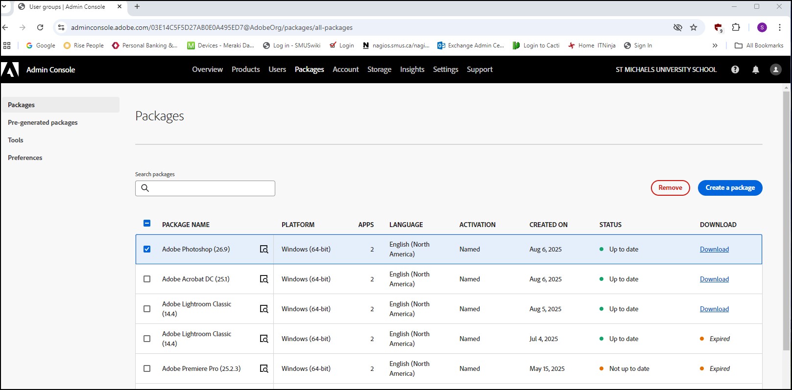Open the tab search dropdown arrow

point(4,7)
